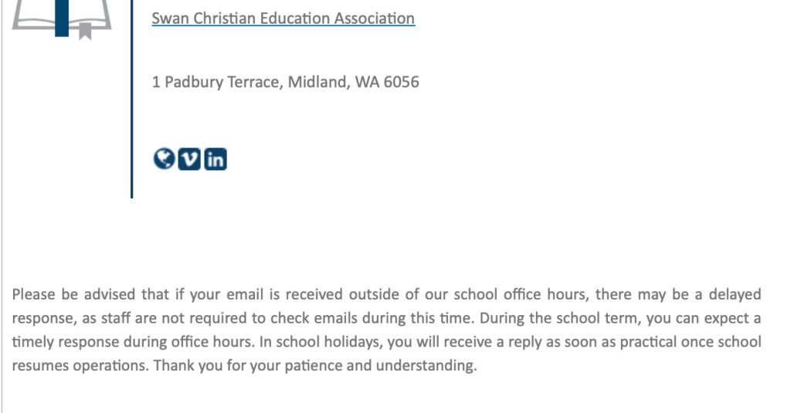The image size is (791, 413).
Task: Open the LinkedIn social icon
Action: coord(216,159)
